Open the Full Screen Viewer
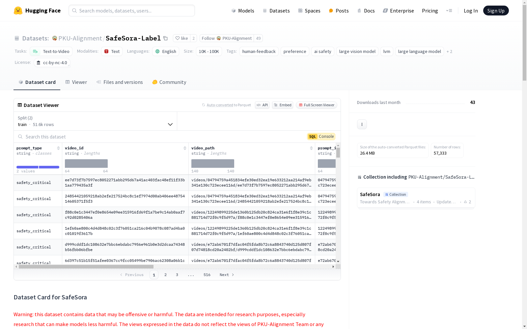This screenshot has height=329, width=527. (317, 105)
